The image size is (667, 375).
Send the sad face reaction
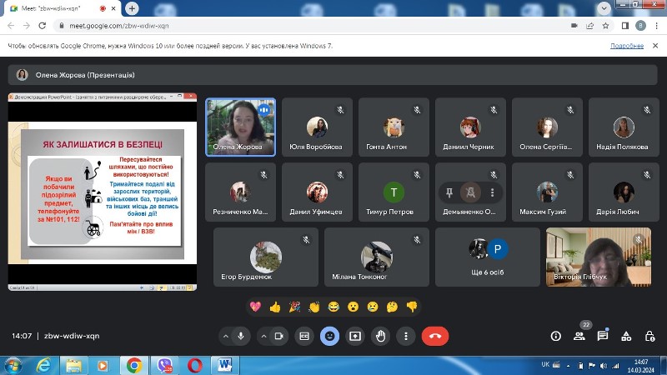pos(373,307)
